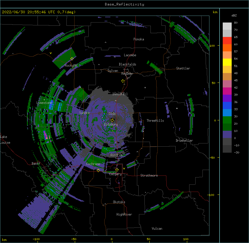Select the yellow radar site marker at Olds
The image size is (249, 243).
coord(112,120)
